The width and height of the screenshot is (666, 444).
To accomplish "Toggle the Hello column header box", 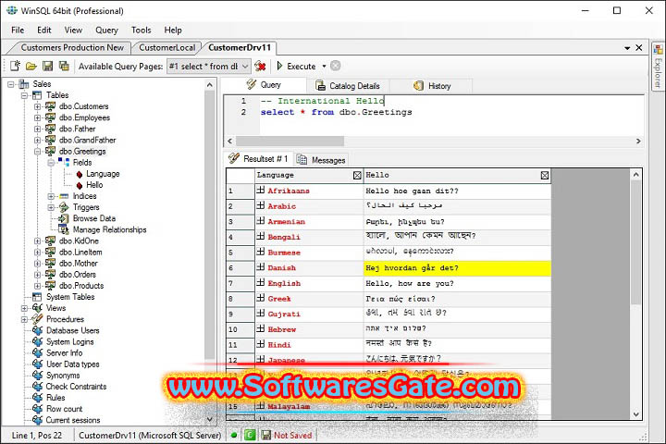I will 545,175.
